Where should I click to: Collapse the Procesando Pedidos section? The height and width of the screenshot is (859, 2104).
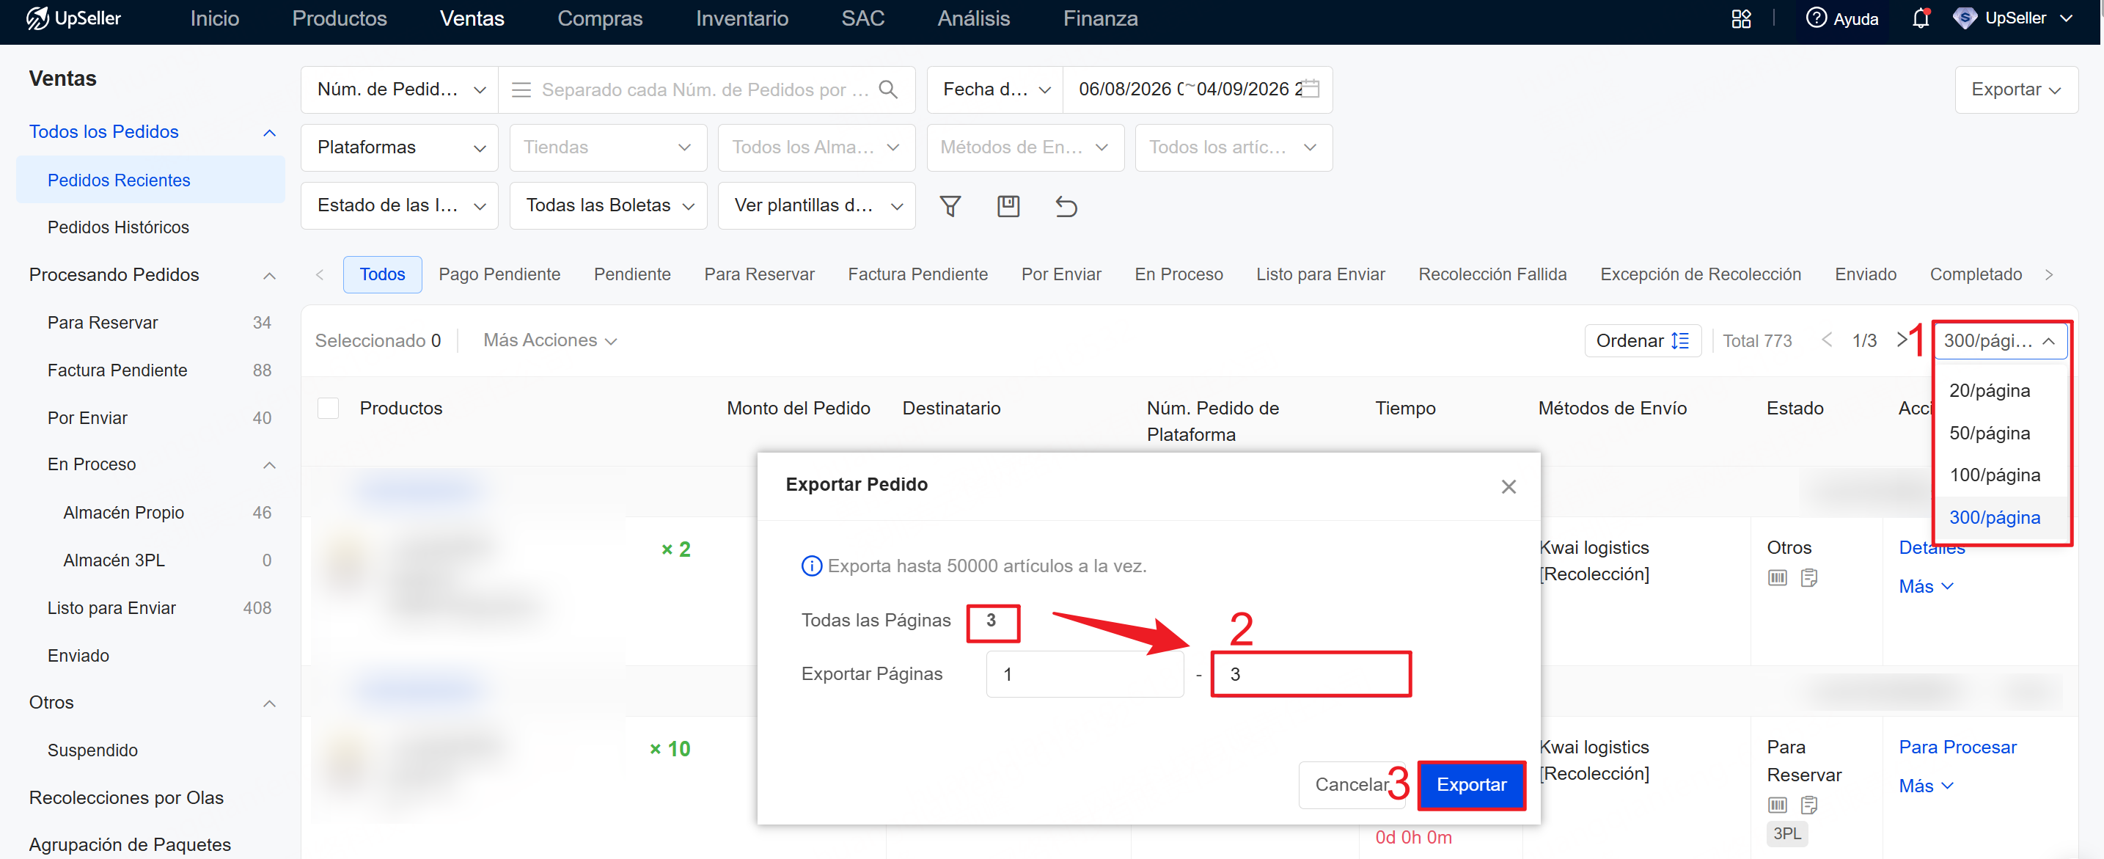pos(268,275)
